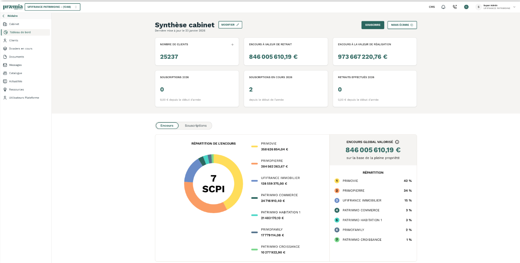Click the Souscriptions en cours 2026 value 2
This screenshot has width=520, height=263.
(x=251, y=90)
